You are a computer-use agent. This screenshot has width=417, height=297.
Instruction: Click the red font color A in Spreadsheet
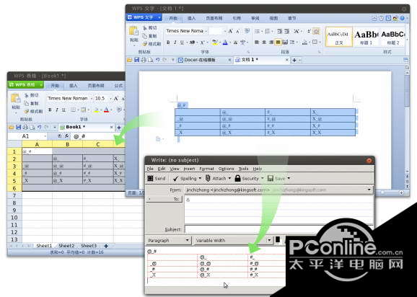click(x=106, y=110)
